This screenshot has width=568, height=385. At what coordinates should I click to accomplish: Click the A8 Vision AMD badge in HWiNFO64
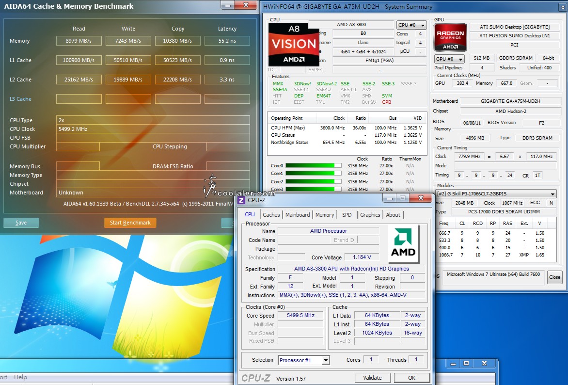pos(293,44)
